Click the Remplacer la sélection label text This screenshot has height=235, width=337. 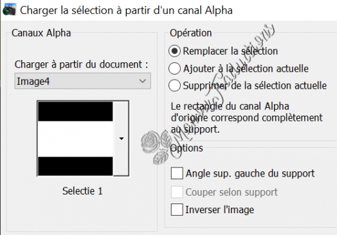point(230,51)
